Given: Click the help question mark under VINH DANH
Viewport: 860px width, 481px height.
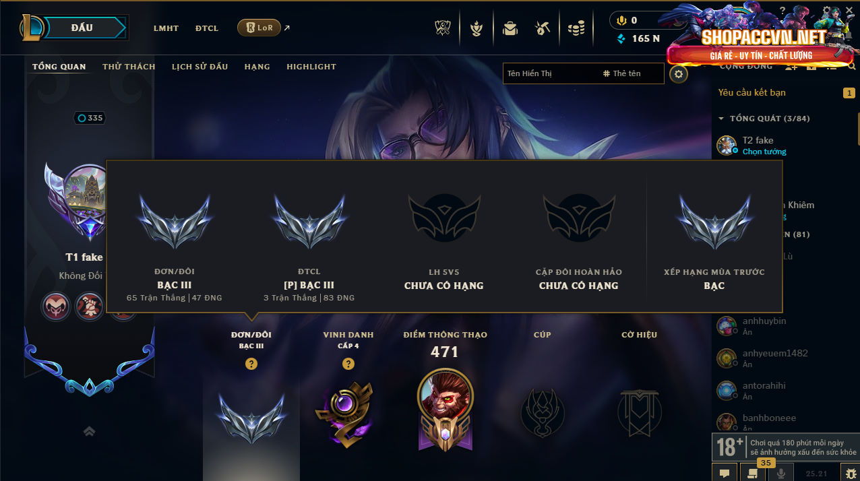Looking at the screenshot, I should (x=348, y=364).
